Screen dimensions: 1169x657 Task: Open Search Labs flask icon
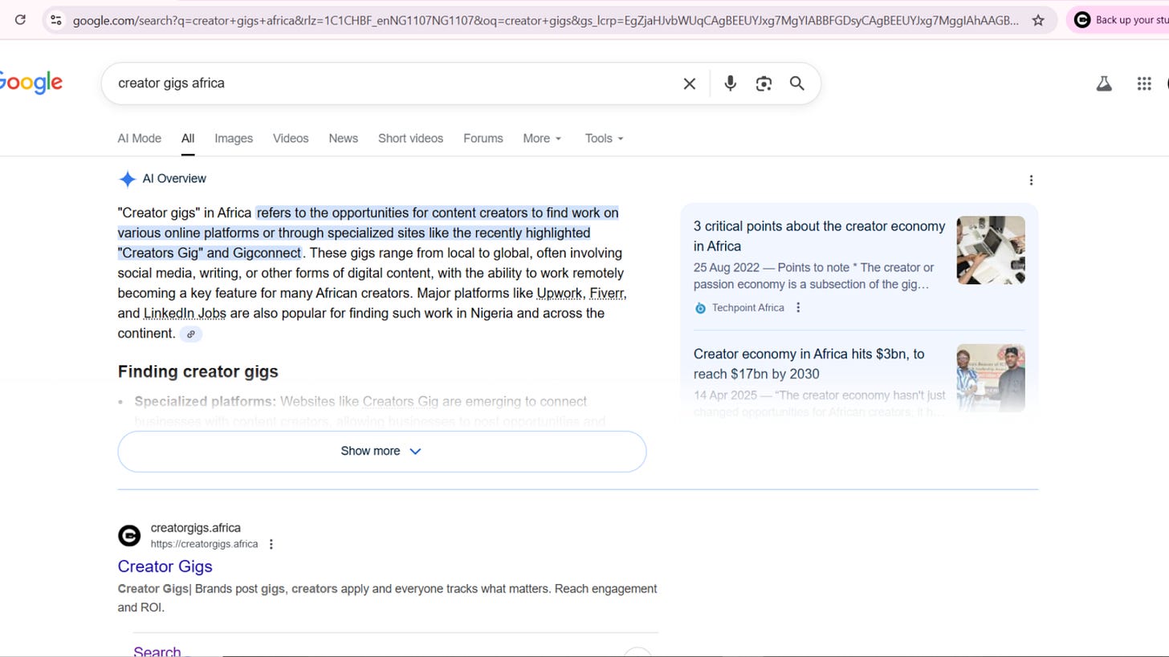pyautogui.click(x=1104, y=83)
